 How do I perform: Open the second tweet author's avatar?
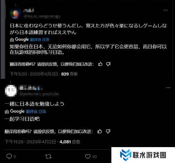click(x=11, y=91)
